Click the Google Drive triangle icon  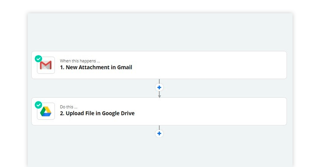46,111
